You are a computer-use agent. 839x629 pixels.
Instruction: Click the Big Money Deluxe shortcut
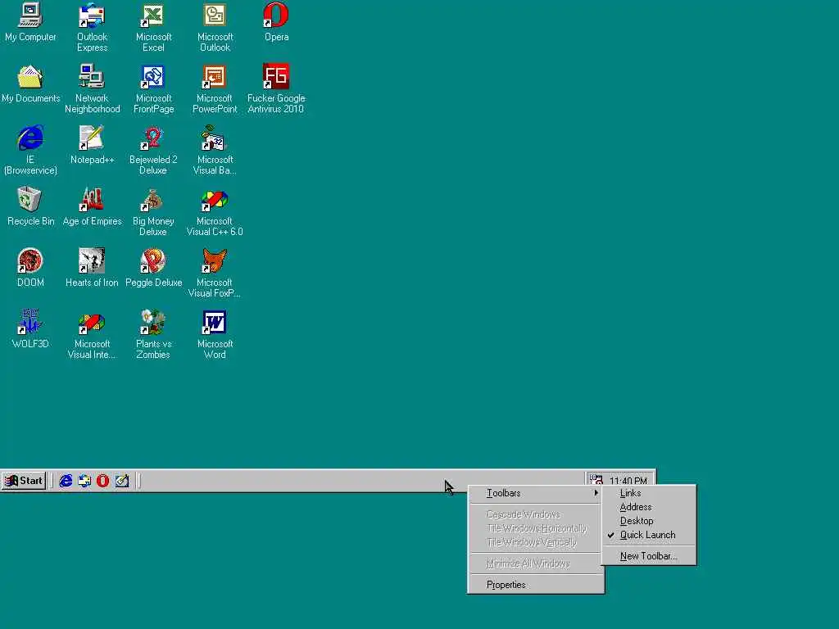(x=153, y=212)
